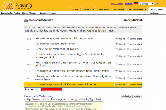Image resolution: width=166 pixels, height=110 pixels.
Task: Select 'stimmt nicht' for 'Ich mache die Dinge' statement
Action: point(128,71)
